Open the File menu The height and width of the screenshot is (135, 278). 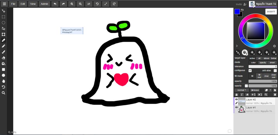tap(13, 4)
